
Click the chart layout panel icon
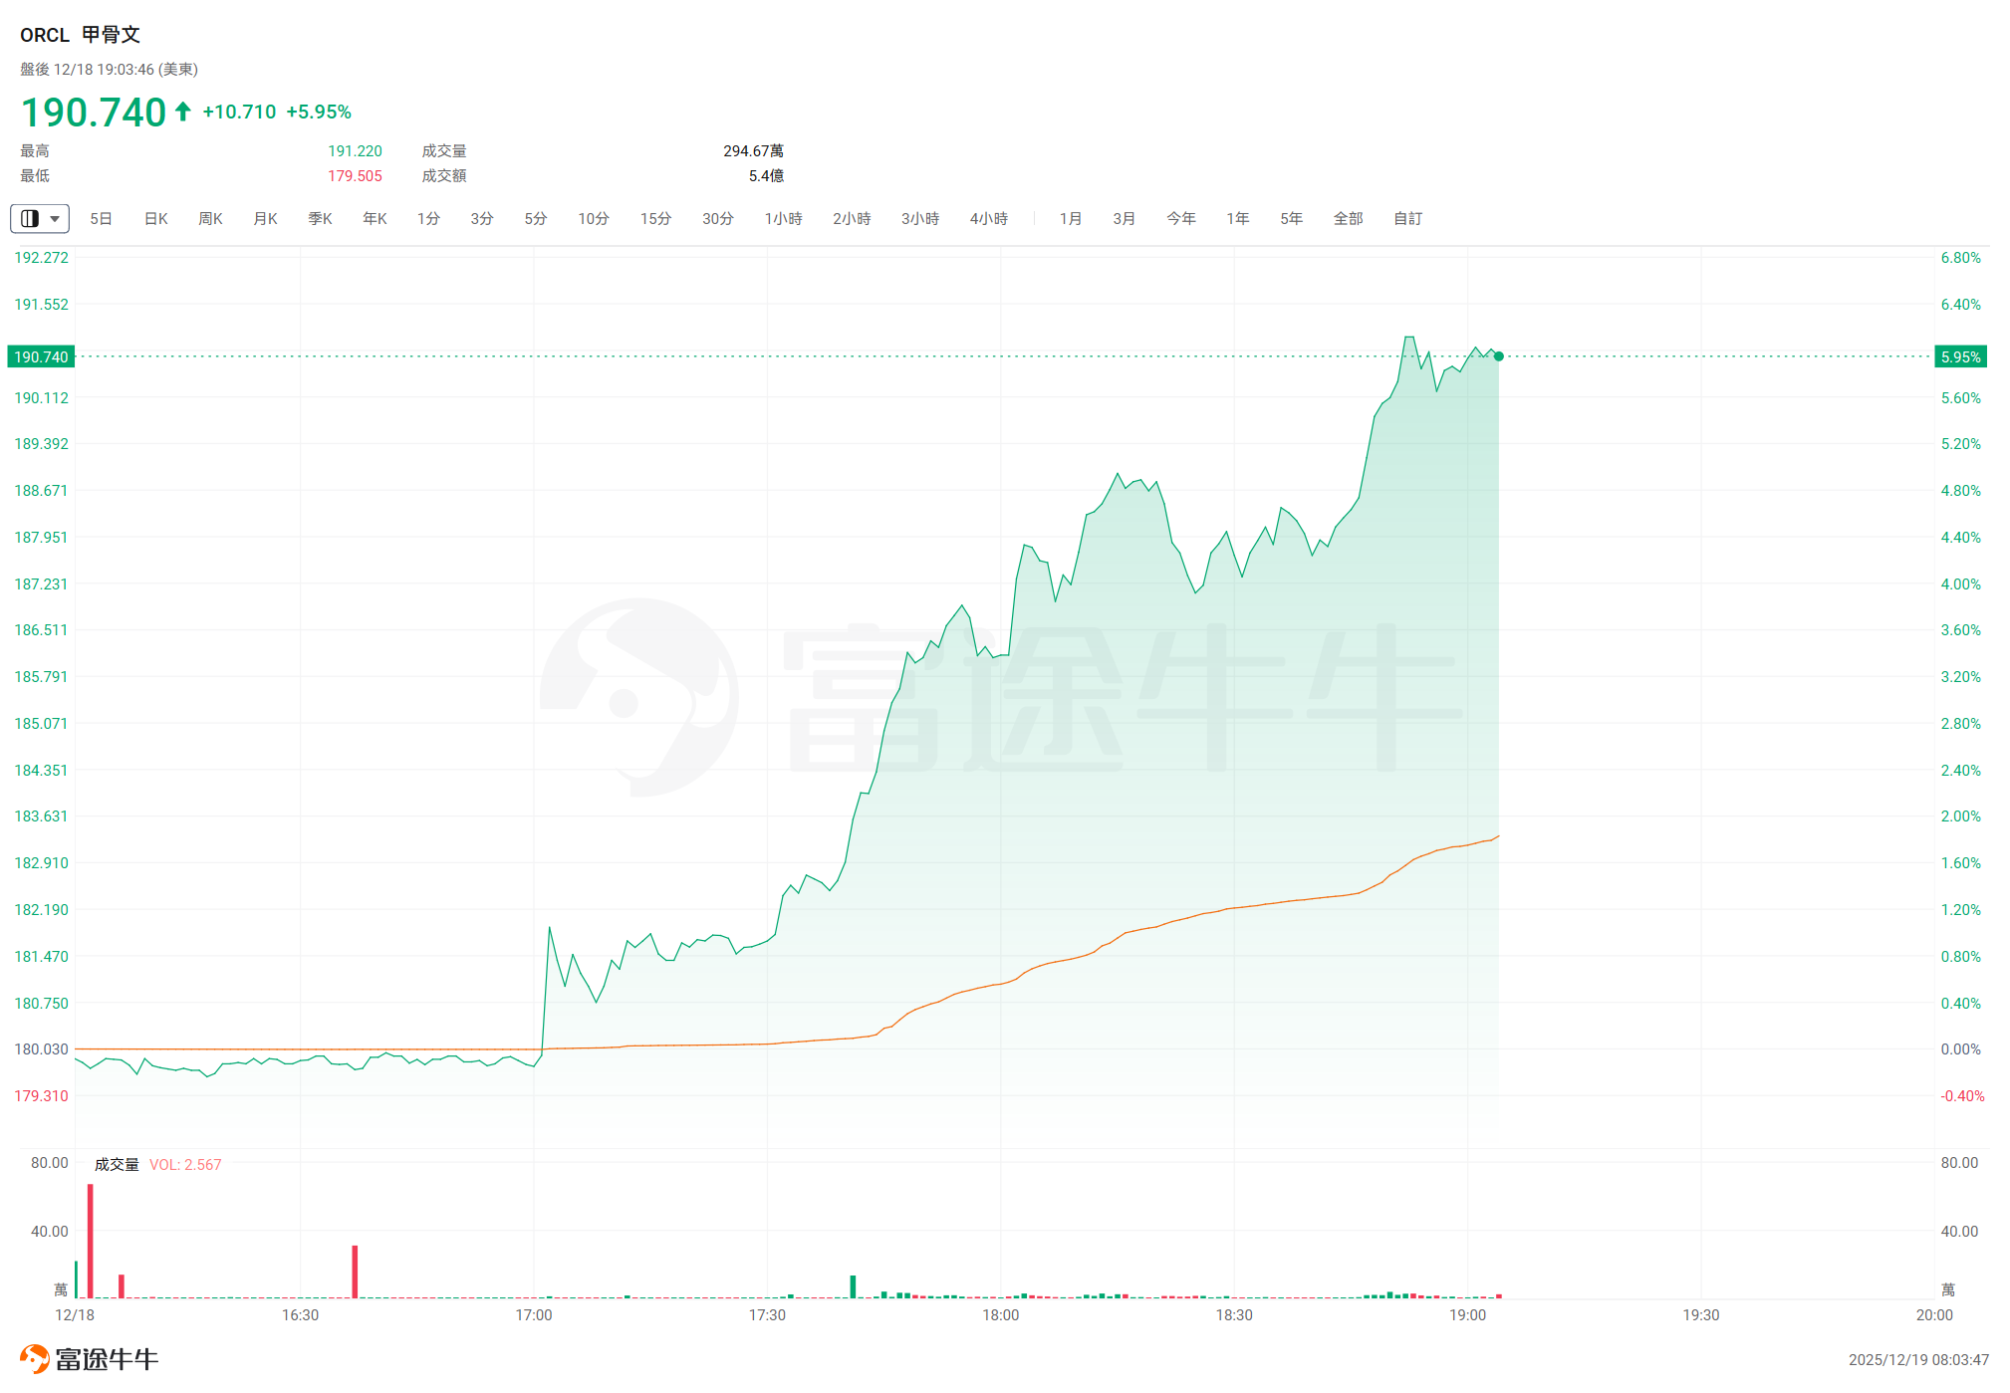(30, 218)
